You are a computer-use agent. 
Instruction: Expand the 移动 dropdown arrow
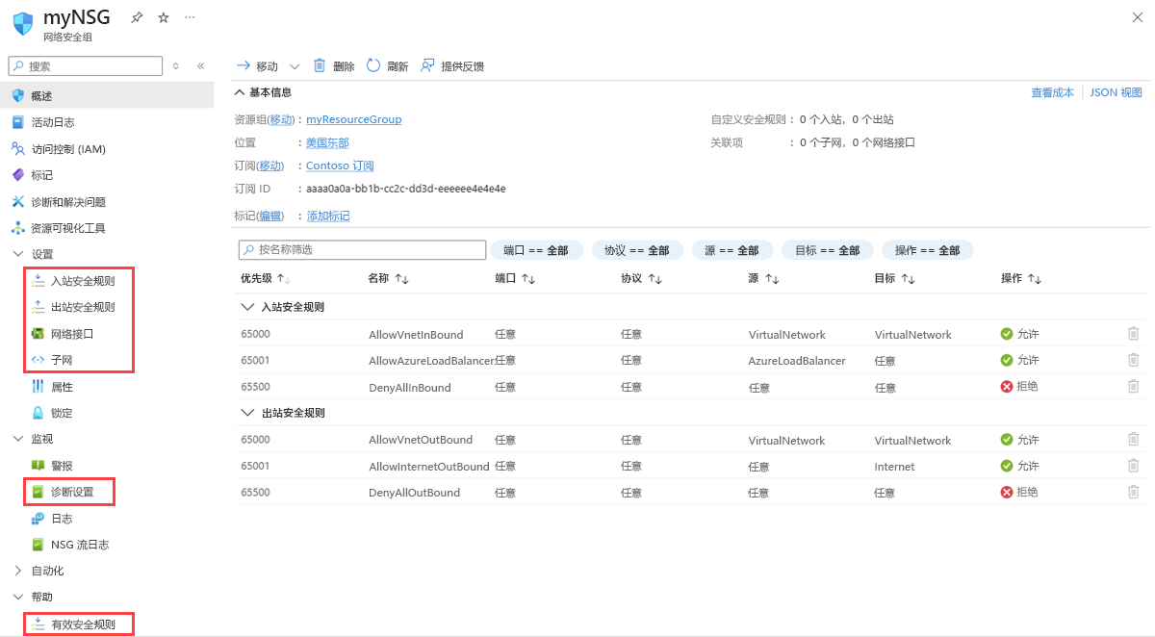[295, 66]
